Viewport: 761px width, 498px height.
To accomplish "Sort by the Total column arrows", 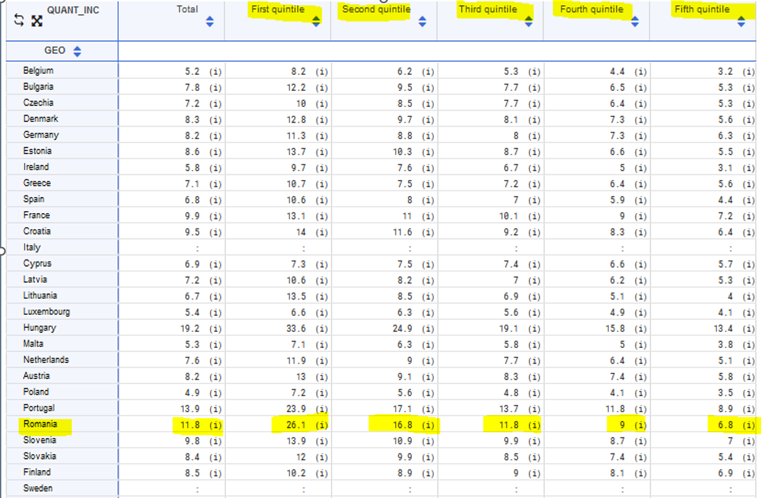I will click(x=210, y=22).
